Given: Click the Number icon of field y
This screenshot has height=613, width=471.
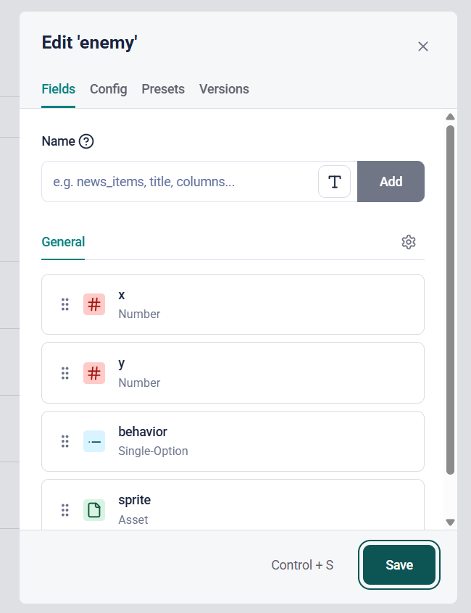Looking at the screenshot, I should 94,373.
